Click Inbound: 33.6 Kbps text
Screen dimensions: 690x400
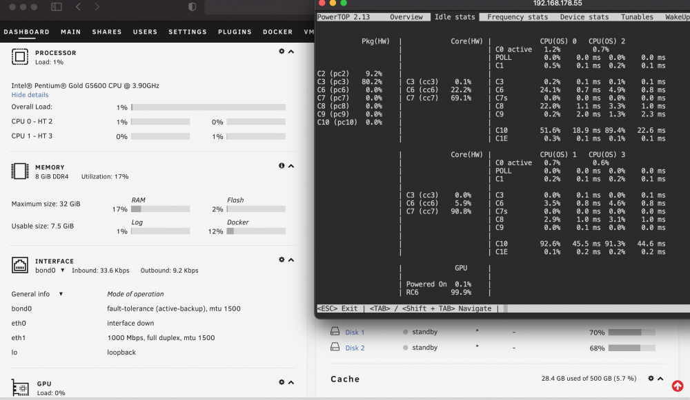pos(100,271)
